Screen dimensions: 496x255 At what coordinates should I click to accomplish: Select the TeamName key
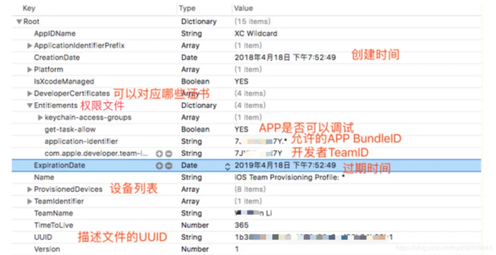[54, 213]
